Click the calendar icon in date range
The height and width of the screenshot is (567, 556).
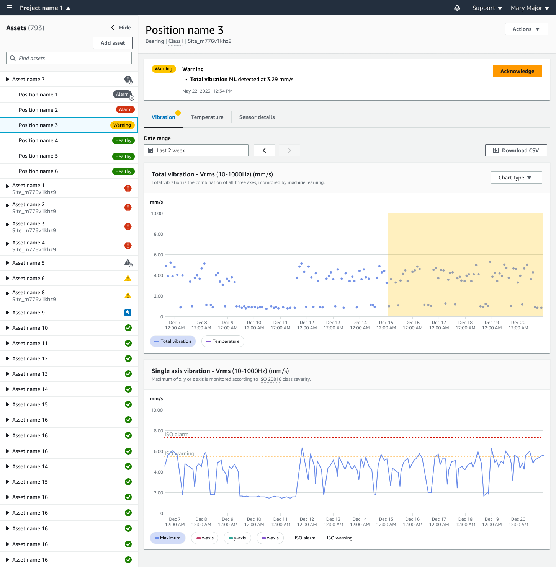pos(150,150)
